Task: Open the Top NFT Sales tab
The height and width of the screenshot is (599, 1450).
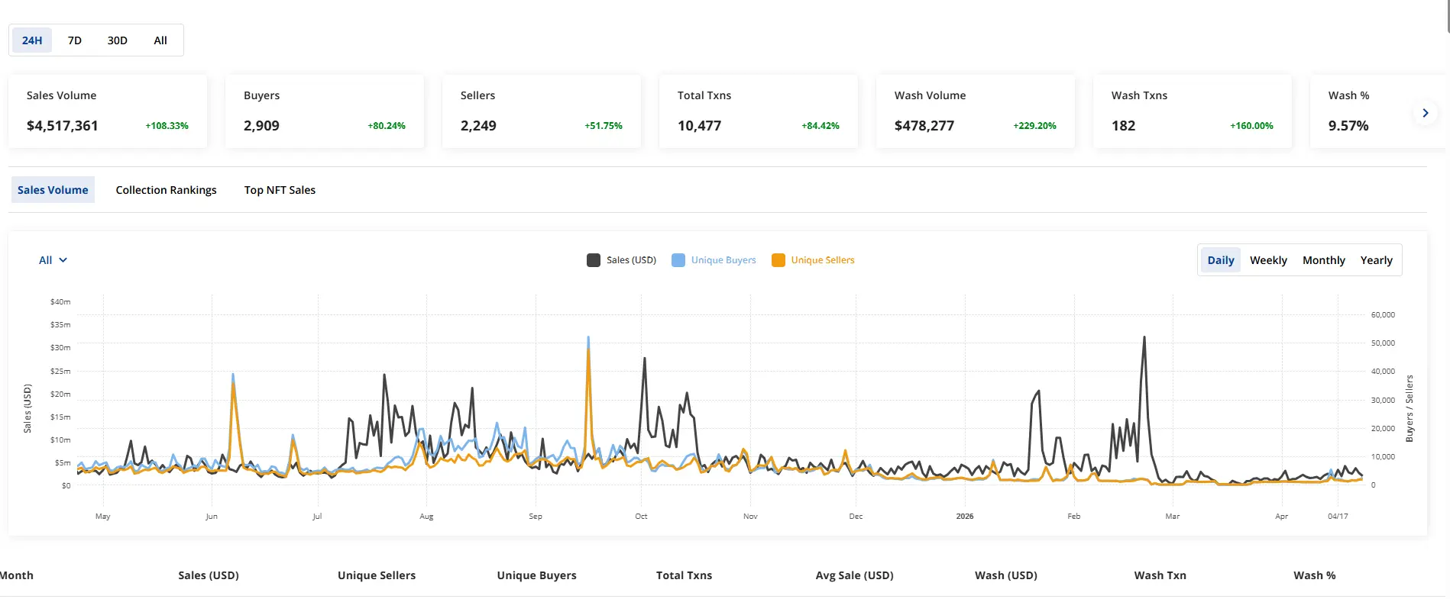Action: (280, 190)
